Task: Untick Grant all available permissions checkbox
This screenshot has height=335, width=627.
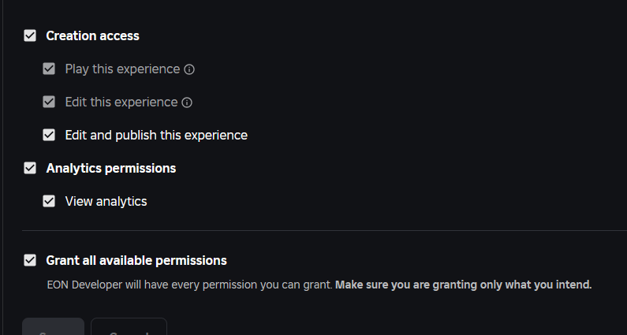Action: point(30,260)
